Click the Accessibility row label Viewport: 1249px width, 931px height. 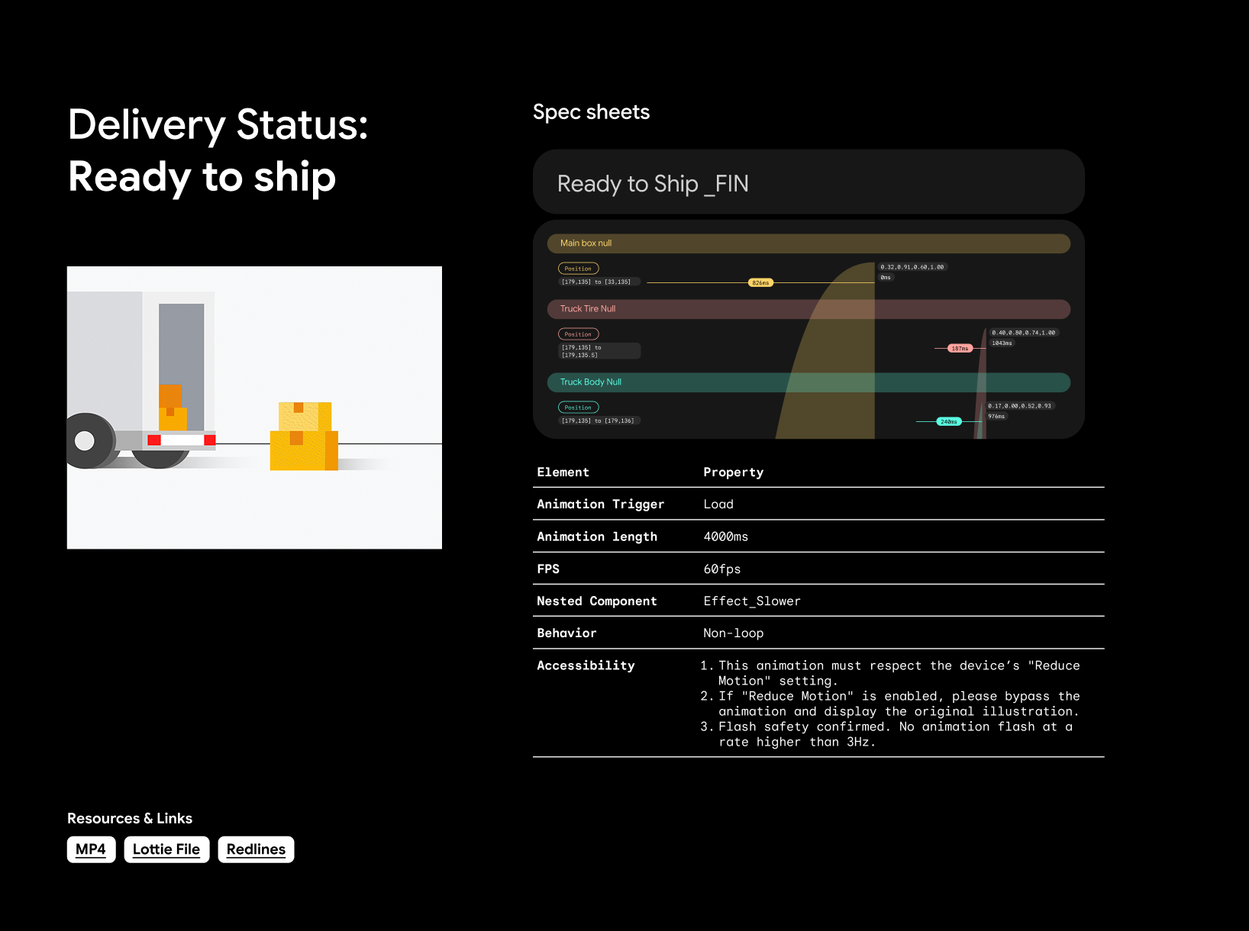click(586, 665)
